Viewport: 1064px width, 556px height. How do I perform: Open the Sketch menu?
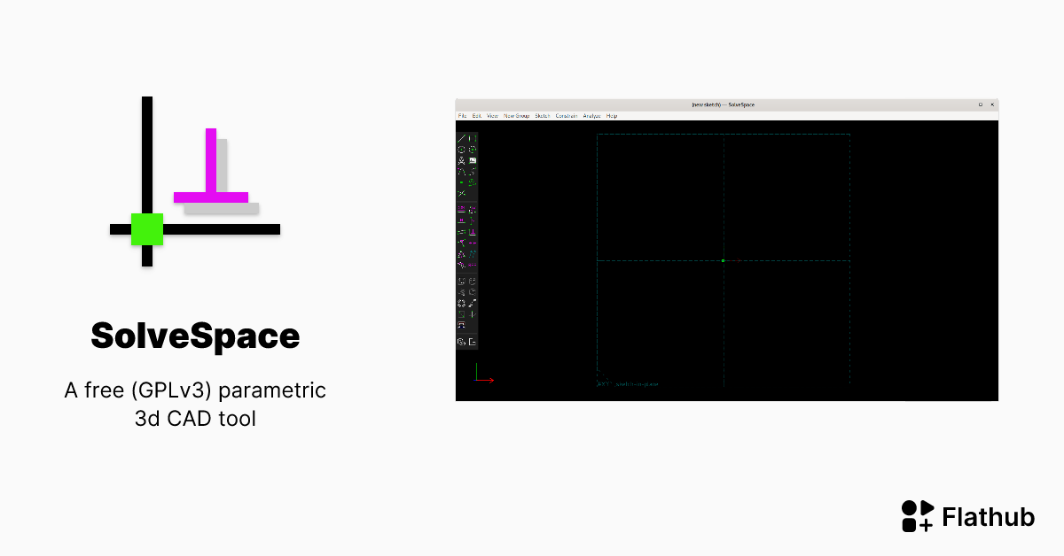point(541,116)
